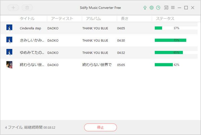201x135 pixels.
Task: Click the language A icon
Action: [x=166, y=8]
